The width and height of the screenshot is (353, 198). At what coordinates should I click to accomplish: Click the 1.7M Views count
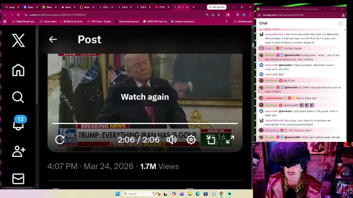pos(159,166)
